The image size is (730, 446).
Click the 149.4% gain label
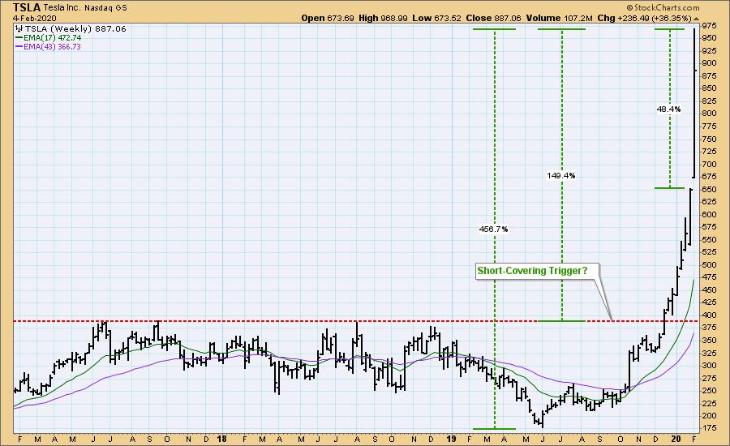pyautogui.click(x=560, y=175)
